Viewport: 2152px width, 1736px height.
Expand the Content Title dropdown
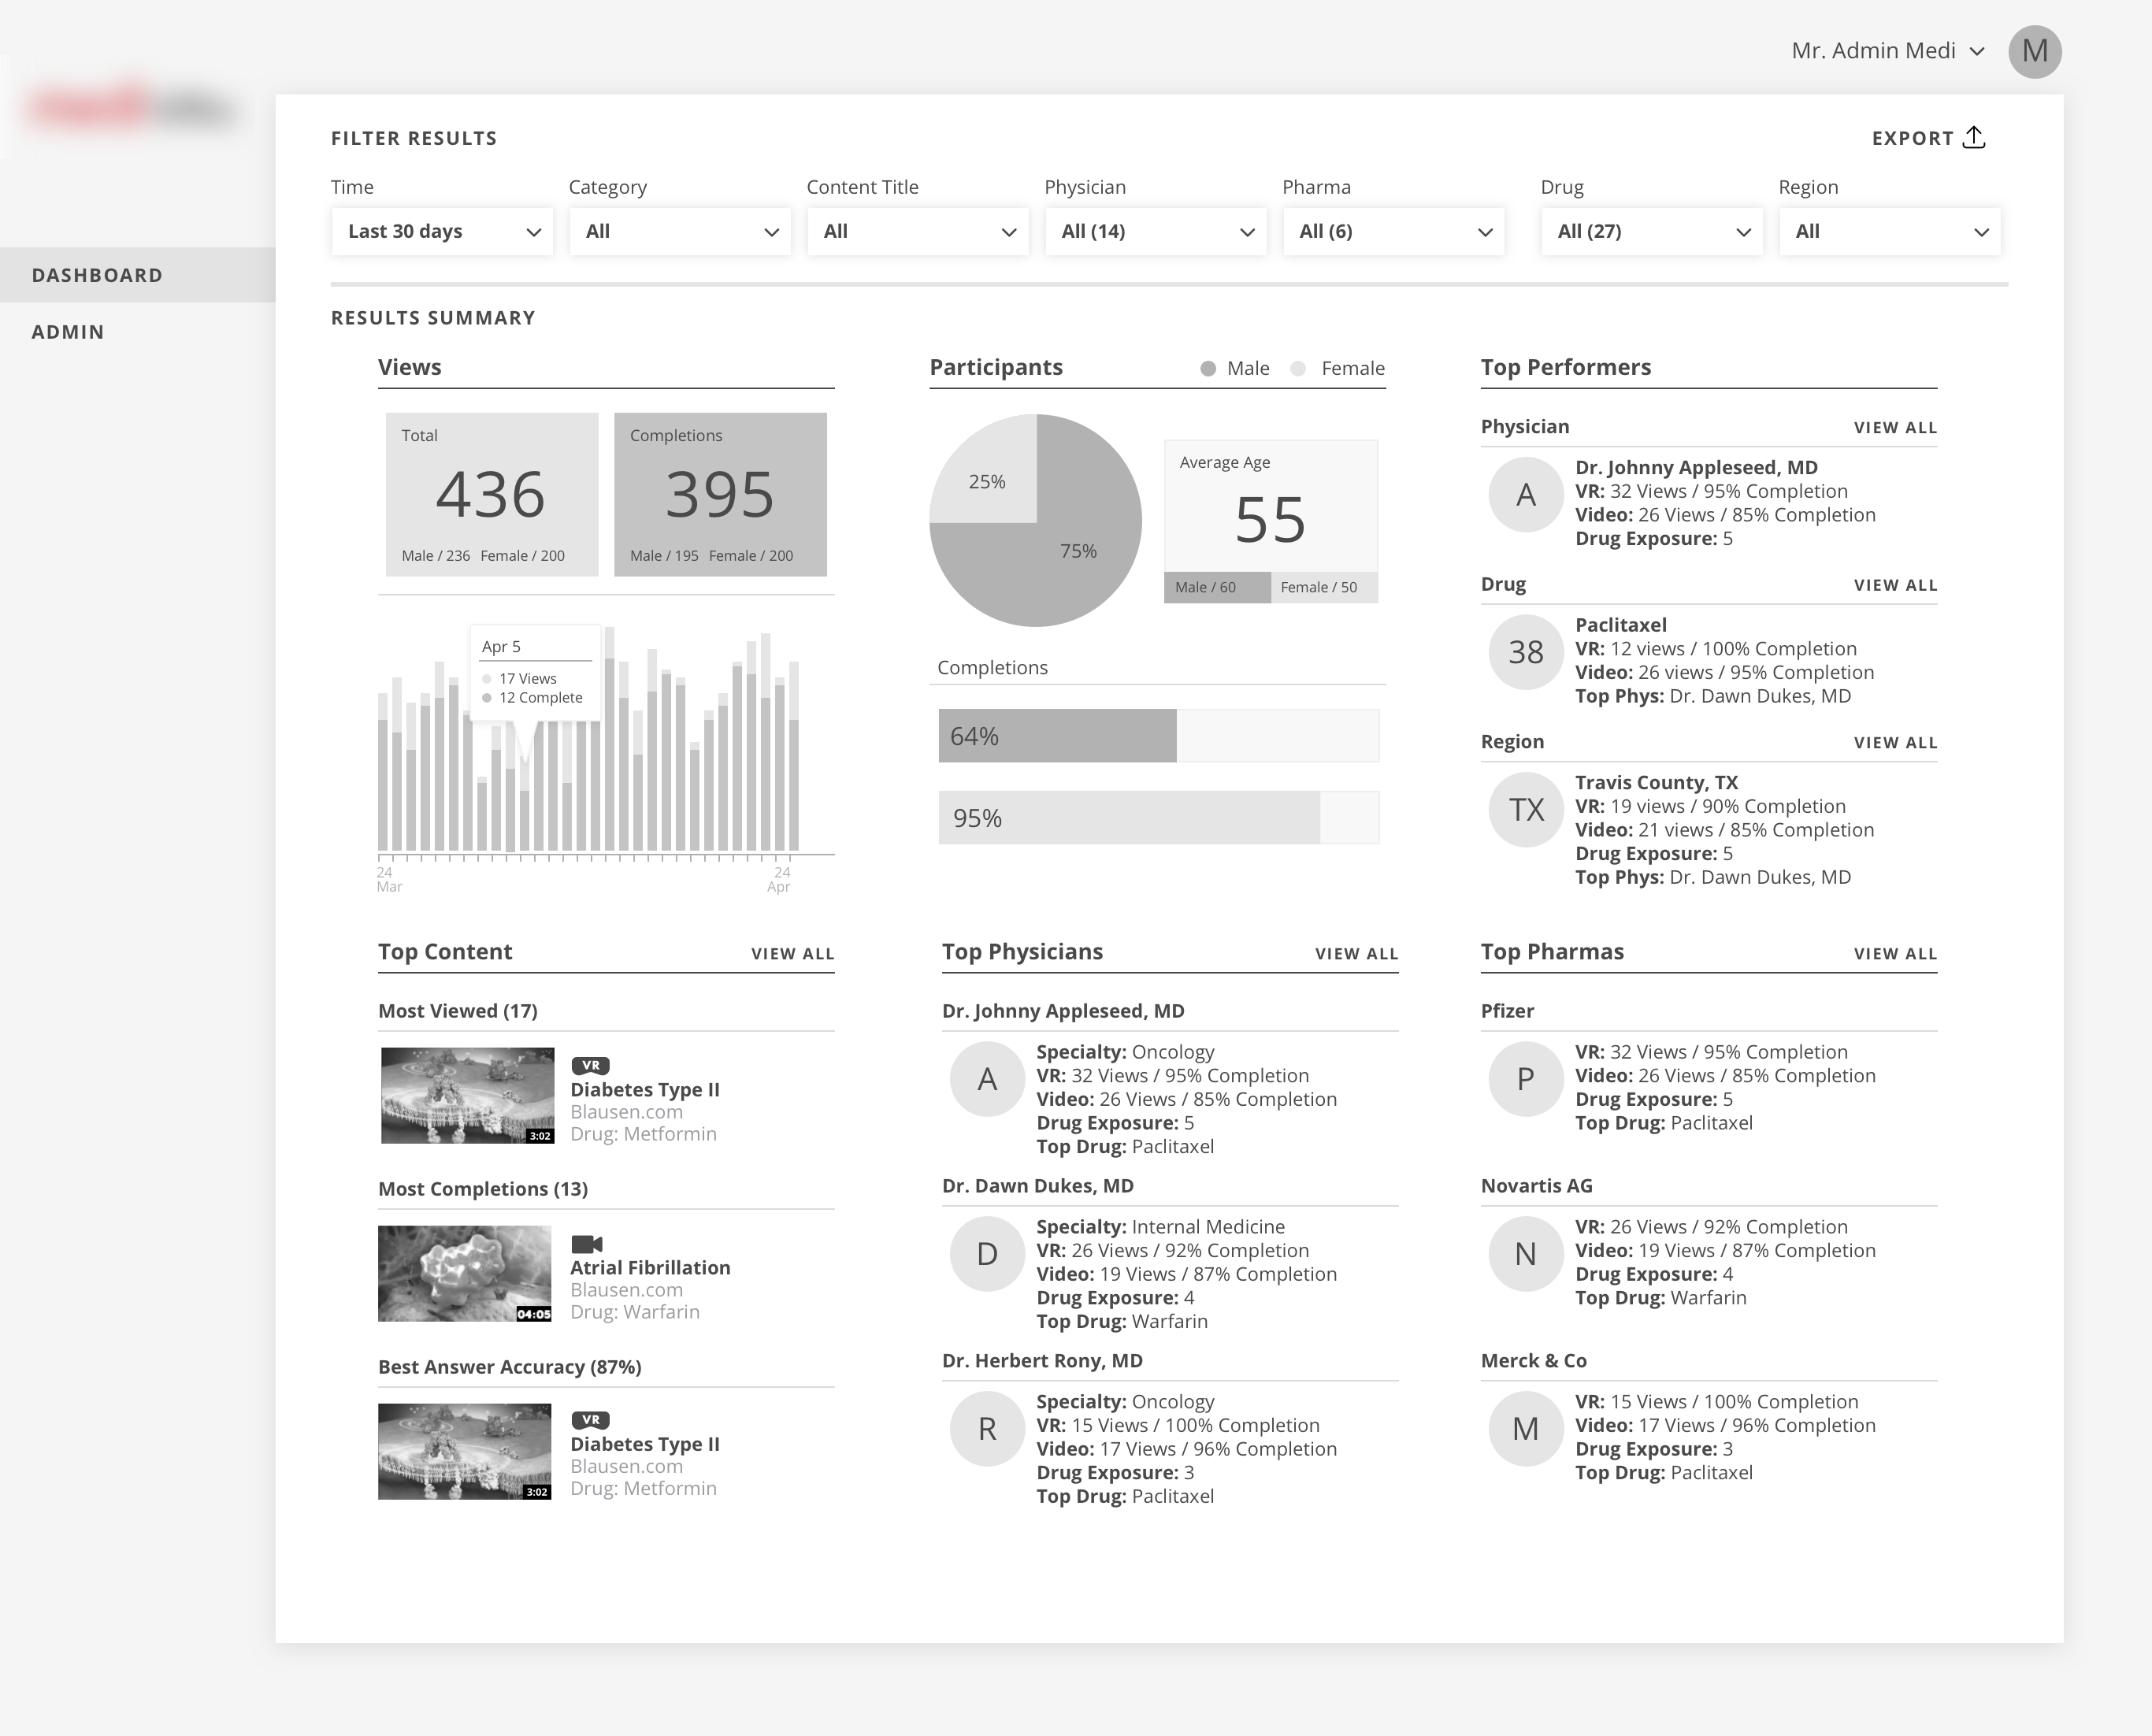coord(918,231)
